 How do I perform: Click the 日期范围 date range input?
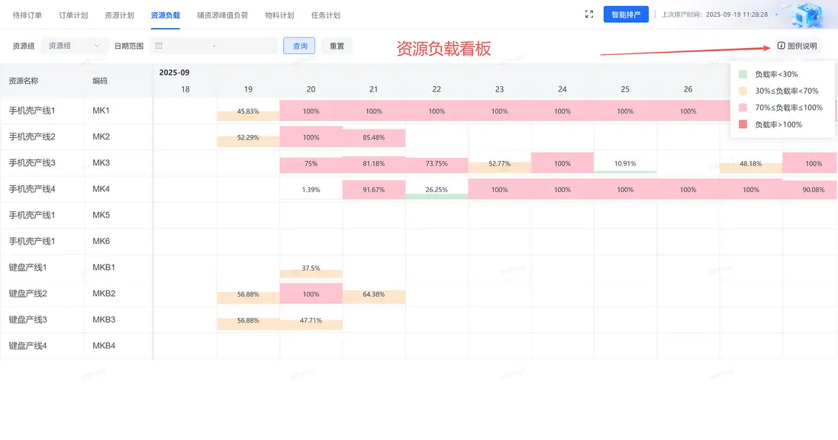tap(214, 46)
